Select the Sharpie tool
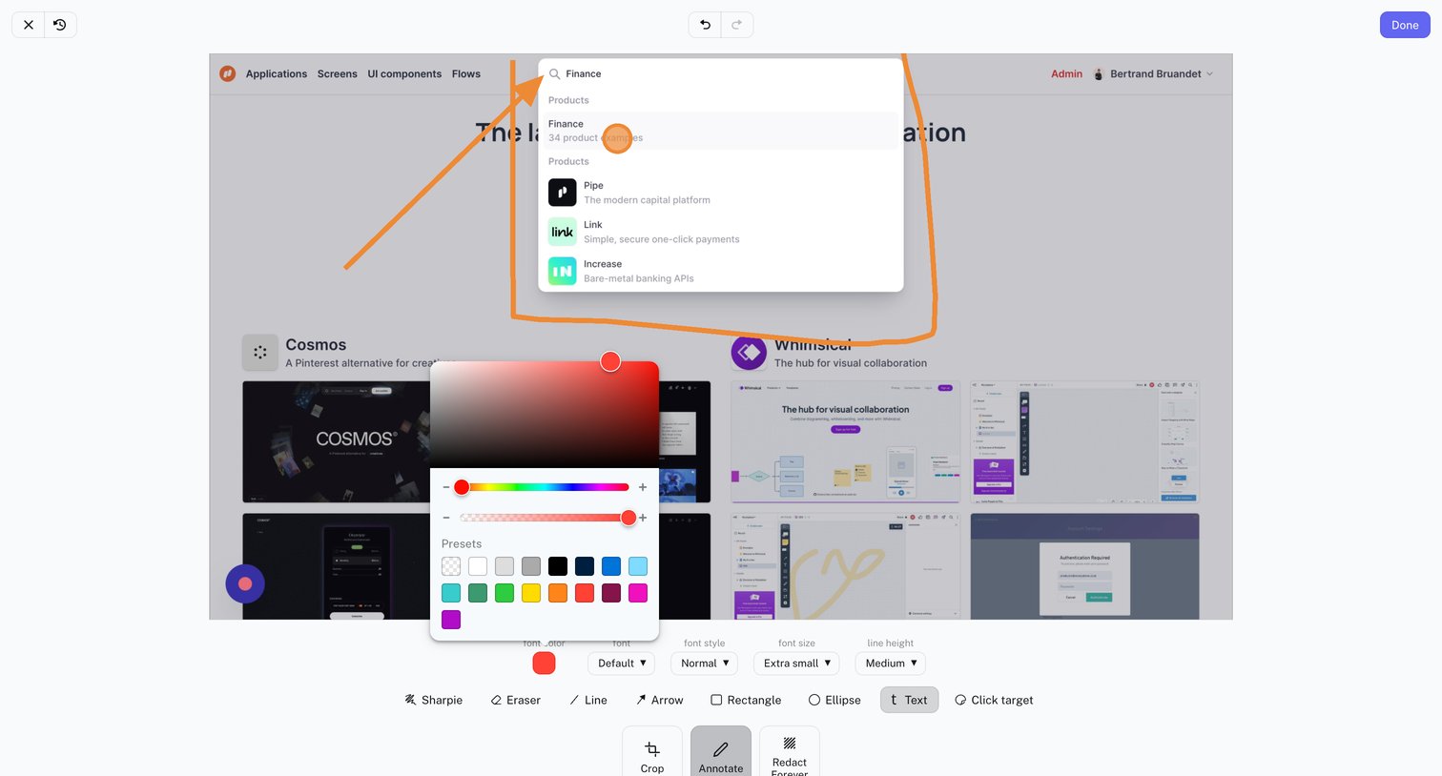The width and height of the screenshot is (1442, 776). [434, 700]
